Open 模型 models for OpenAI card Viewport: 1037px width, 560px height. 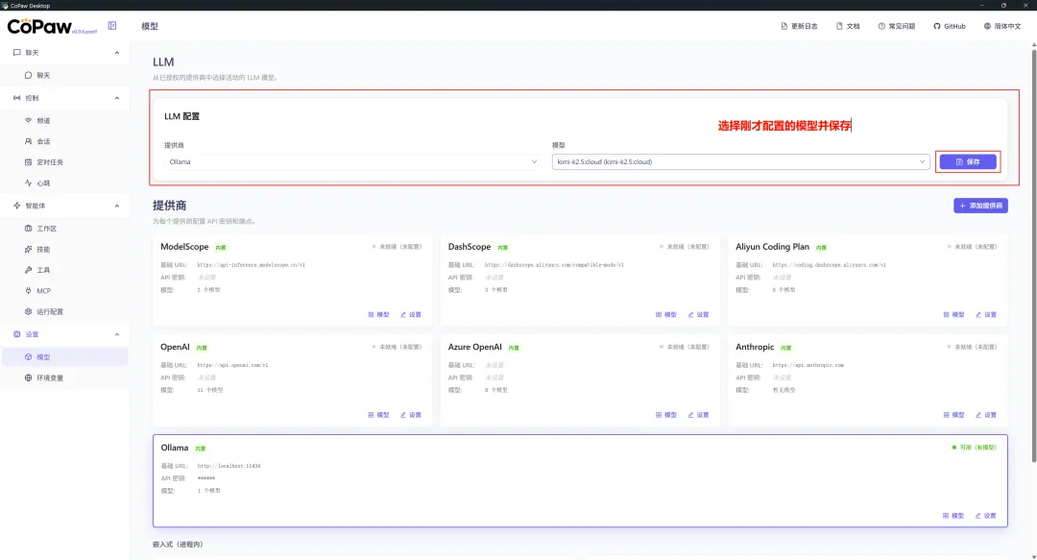click(x=379, y=415)
